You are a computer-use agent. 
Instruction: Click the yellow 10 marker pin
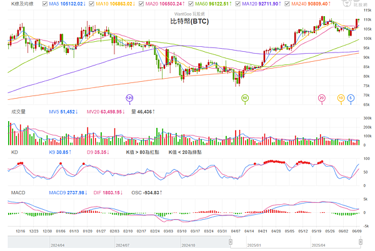(341, 99)
